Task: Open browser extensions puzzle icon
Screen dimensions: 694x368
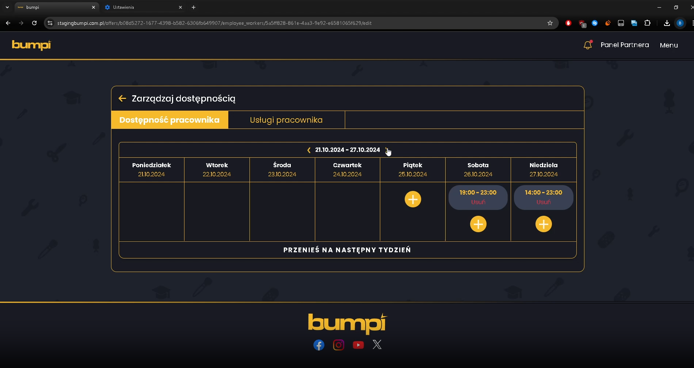Action: [x=648, y=23]
